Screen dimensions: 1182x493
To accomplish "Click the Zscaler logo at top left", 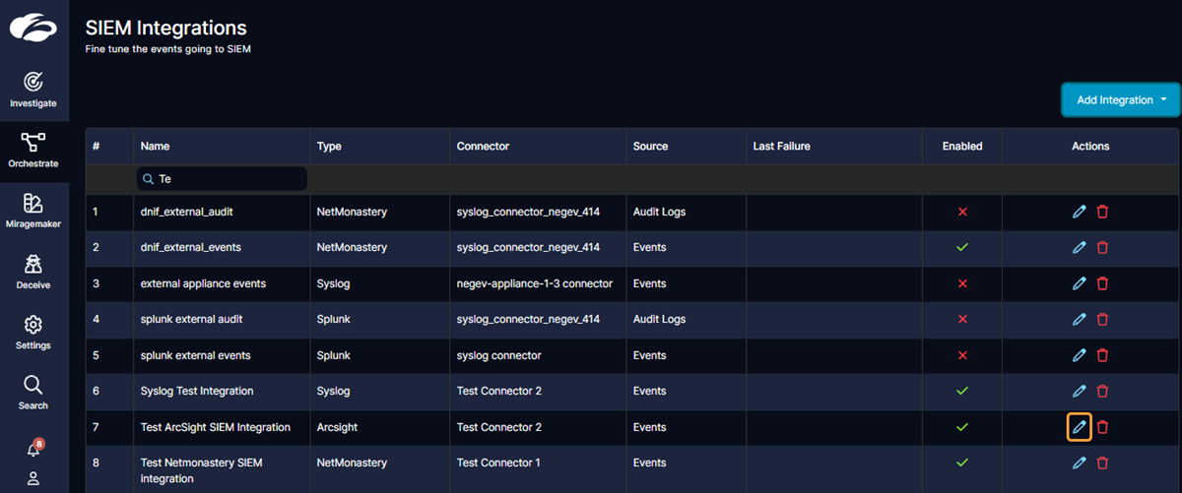I will tap(33, 29).
